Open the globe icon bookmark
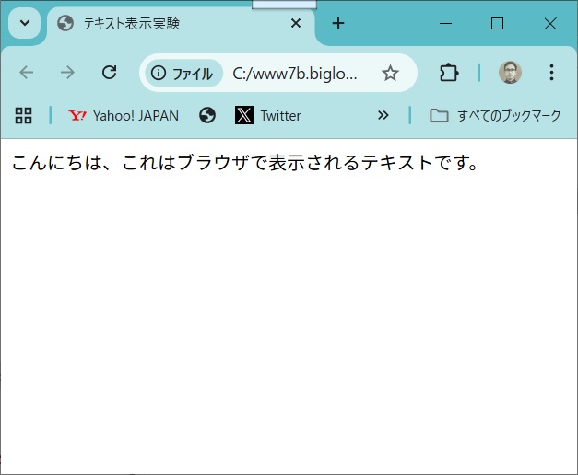 207,115
